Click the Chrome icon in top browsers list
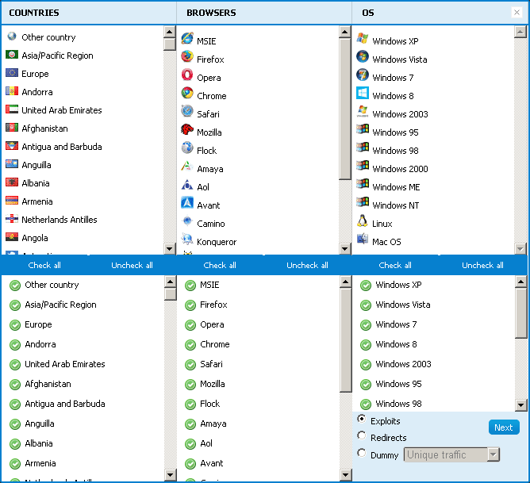Screen dimensions: 530x483 pyautogui.click(x=187, y=93)
